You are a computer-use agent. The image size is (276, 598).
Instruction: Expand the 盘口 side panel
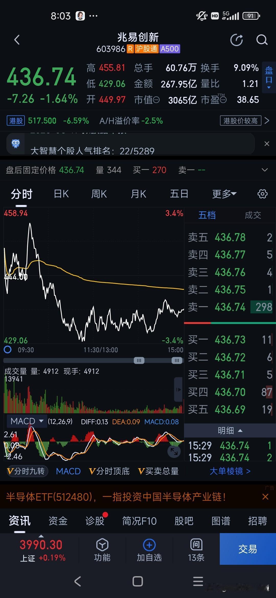click(269, 77)
